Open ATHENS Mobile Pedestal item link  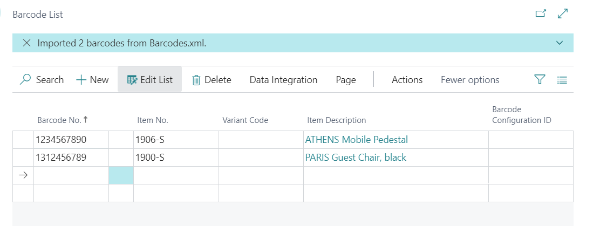click(x=357, y=140)
